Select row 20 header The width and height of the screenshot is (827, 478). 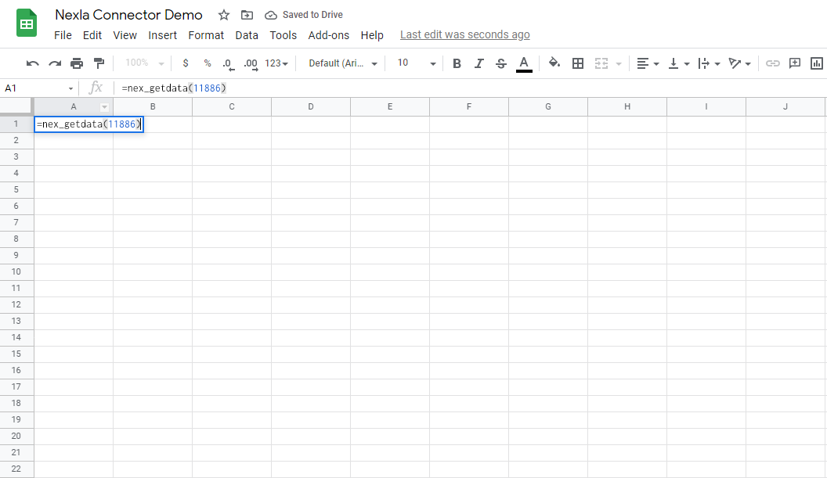click(16, 436)
